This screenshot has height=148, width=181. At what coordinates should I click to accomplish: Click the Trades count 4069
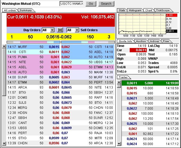174,63
